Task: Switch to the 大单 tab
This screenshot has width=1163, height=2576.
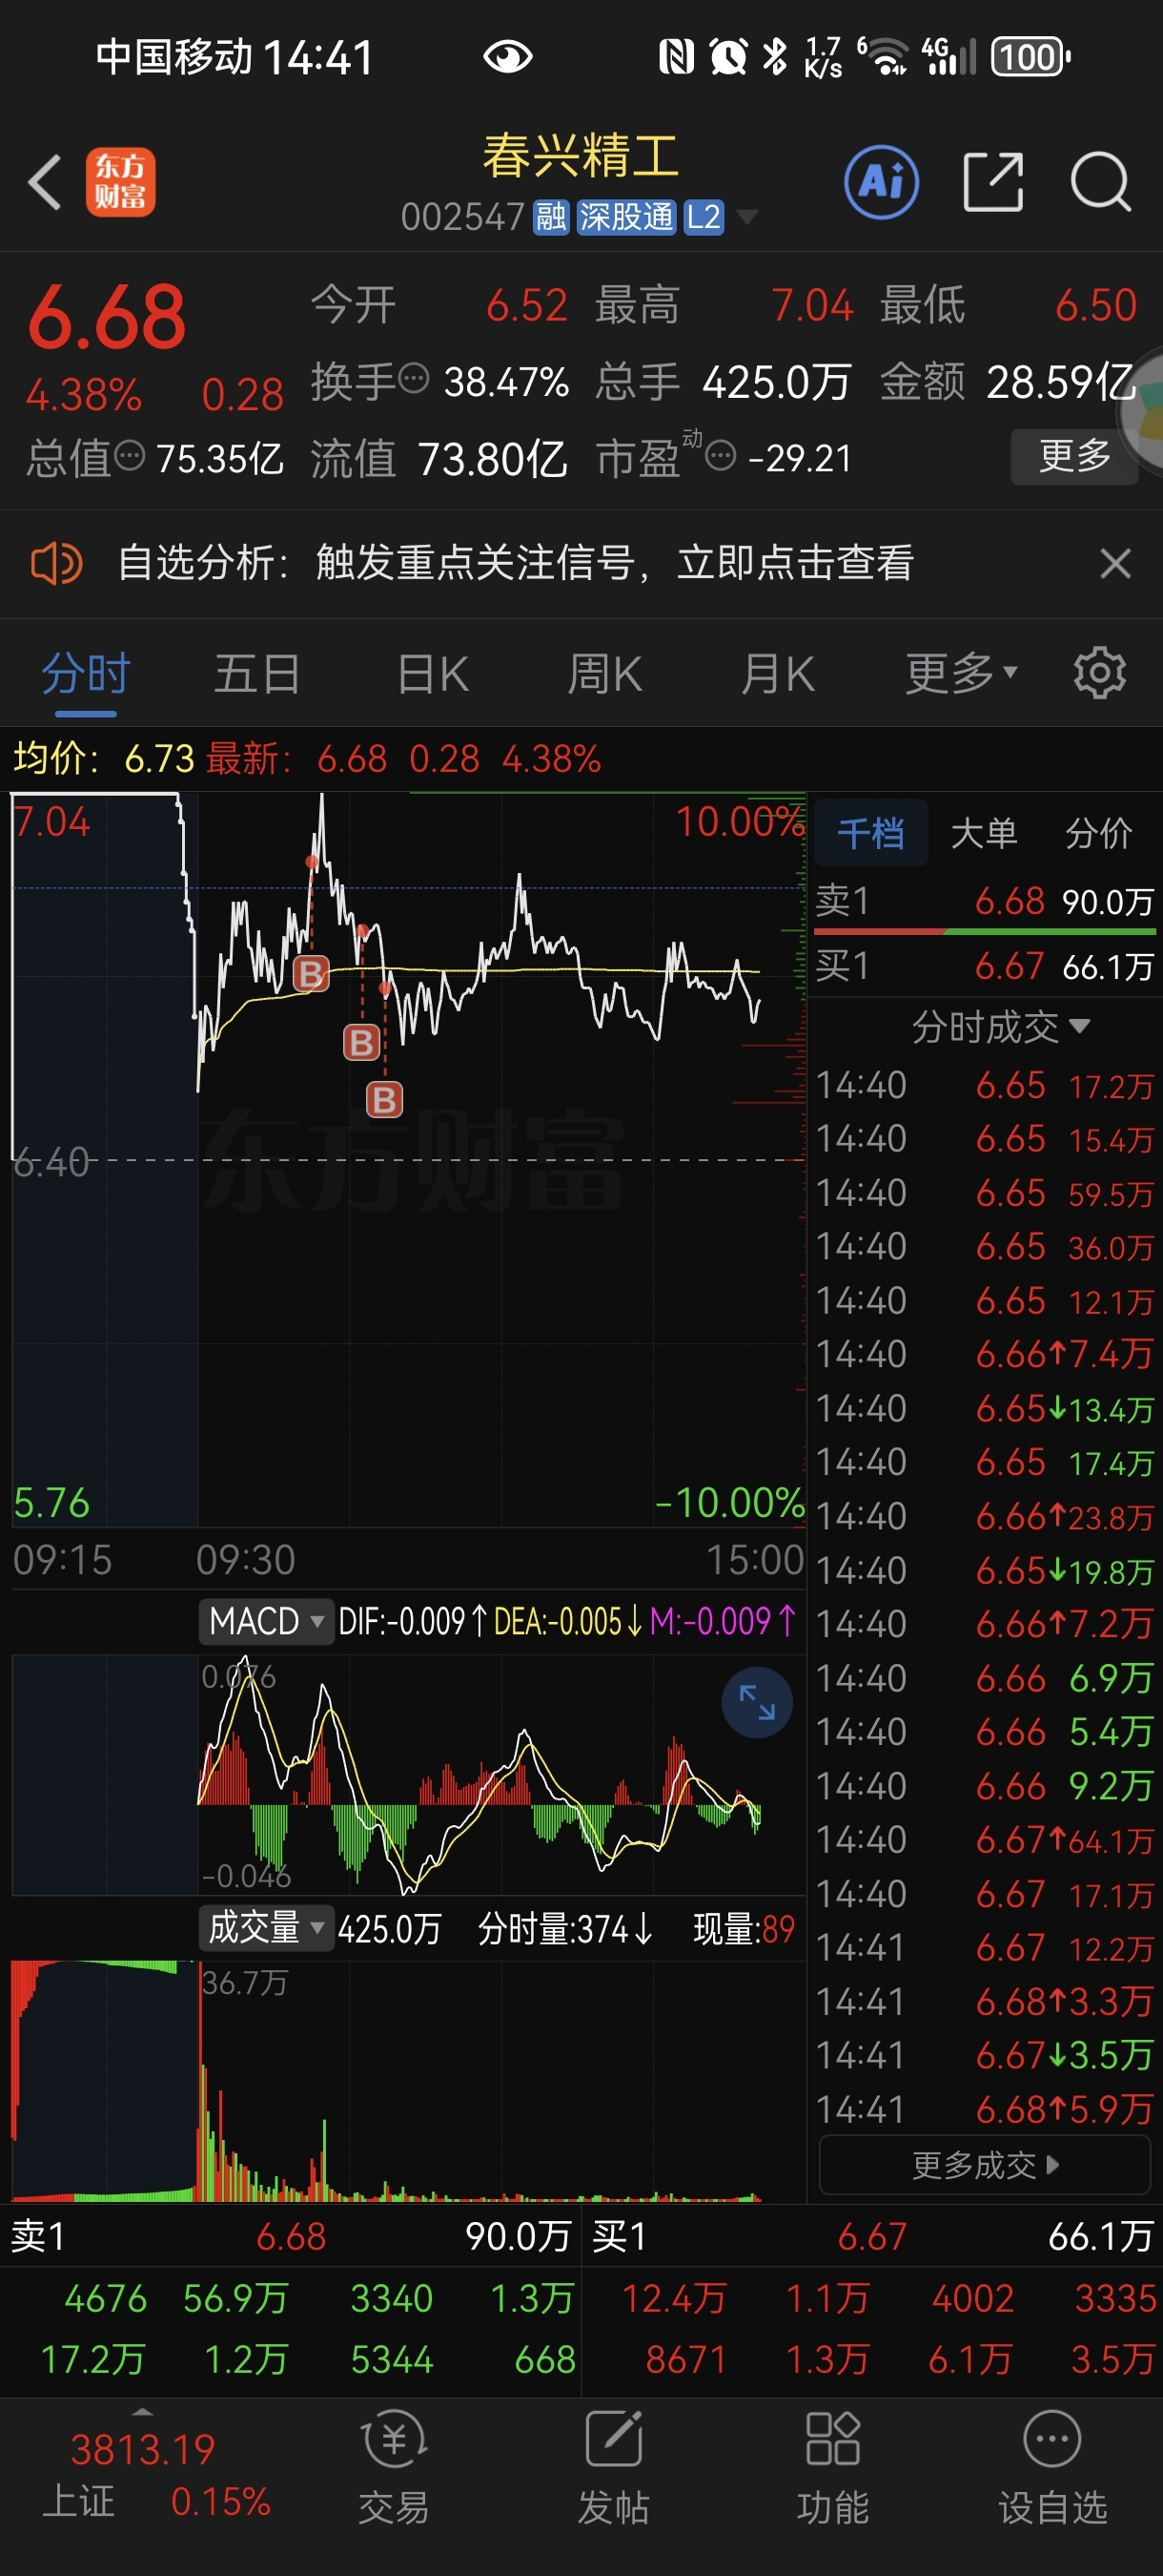Action: pos(984,832)
